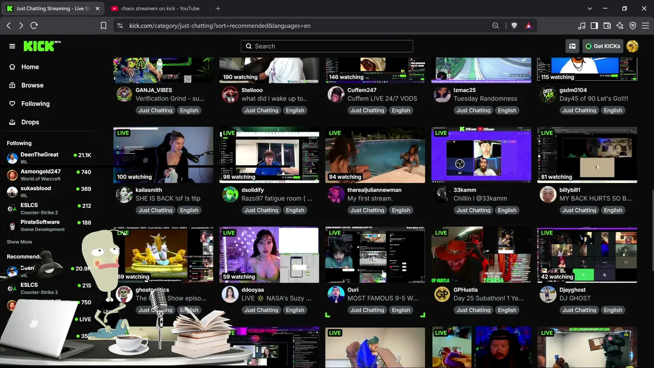Open 33kamm live stream thumbnail
654x368 pixels.
(481, 155)
